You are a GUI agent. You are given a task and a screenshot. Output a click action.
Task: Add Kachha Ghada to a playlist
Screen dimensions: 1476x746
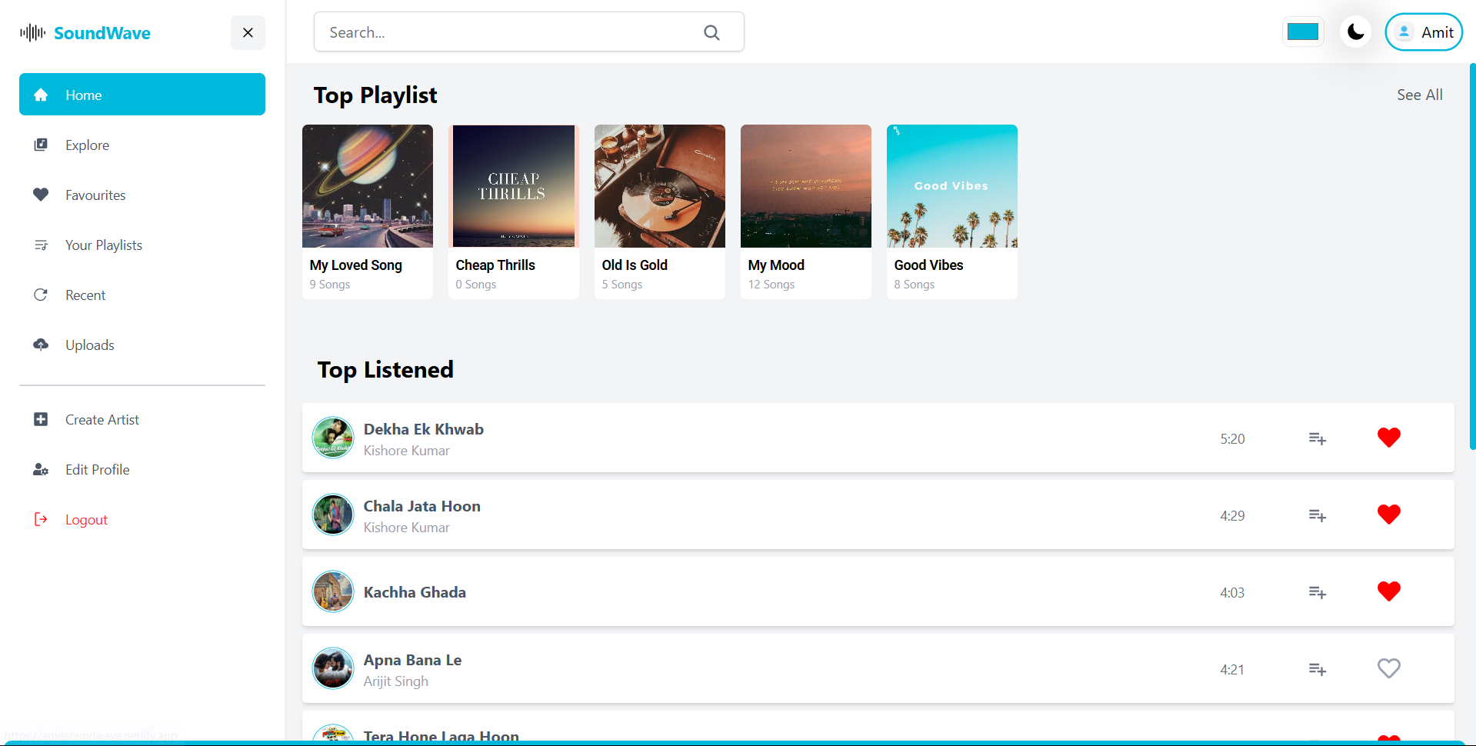[x=1318, y=592]
